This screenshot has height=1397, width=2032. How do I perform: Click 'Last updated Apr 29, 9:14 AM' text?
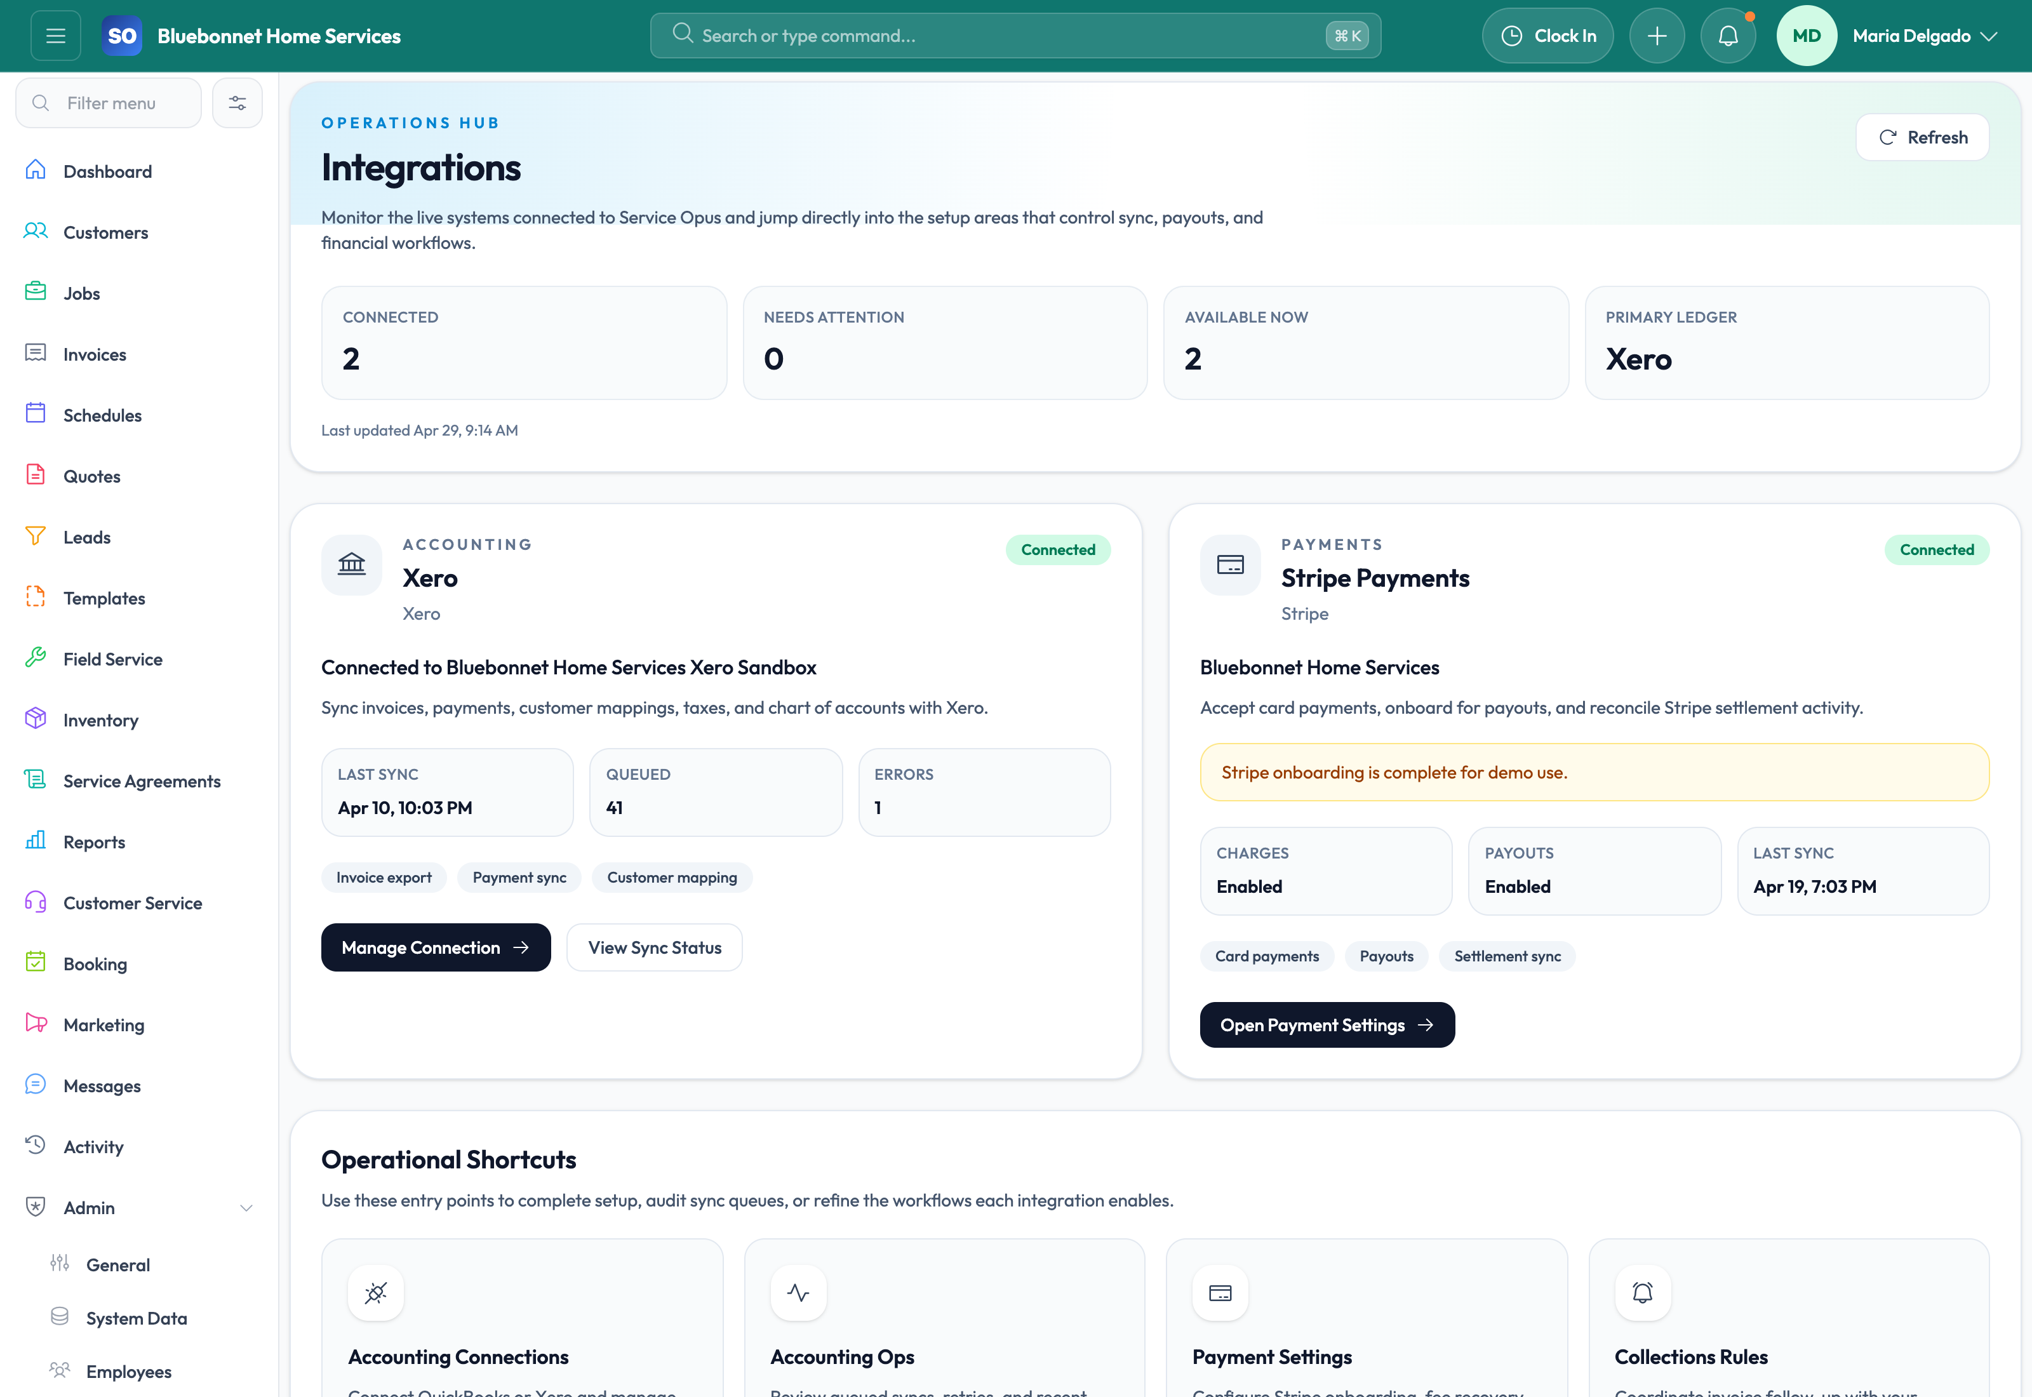(x=419, y=431)
